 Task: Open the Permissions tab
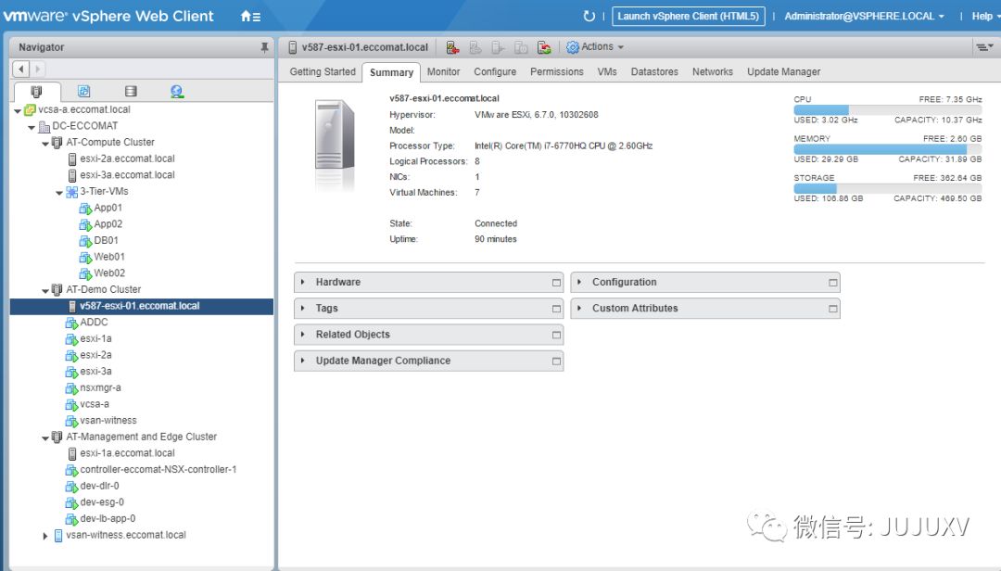click(x=557, y=71)
